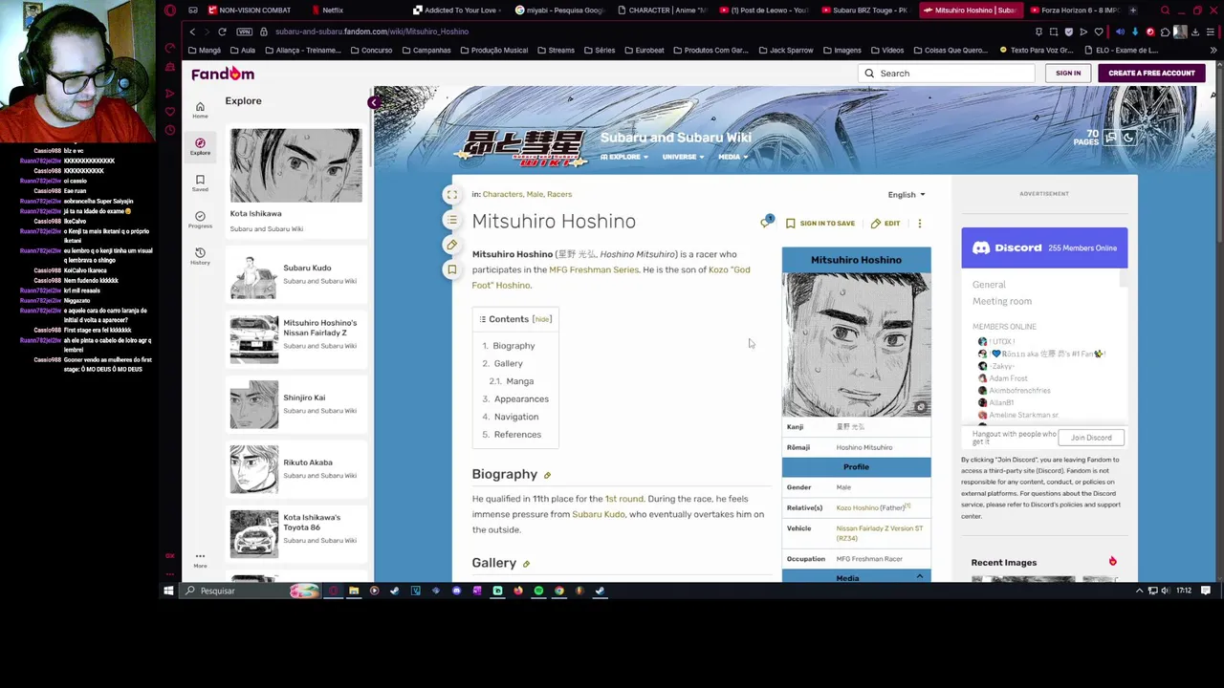Screen dimensions: 1224x688
Task: Open the English language dropdown
Action: coord(907,195)
